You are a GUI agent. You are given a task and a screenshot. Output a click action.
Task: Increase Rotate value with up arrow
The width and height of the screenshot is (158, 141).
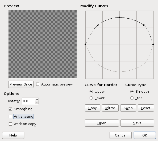tap(37, 100)
